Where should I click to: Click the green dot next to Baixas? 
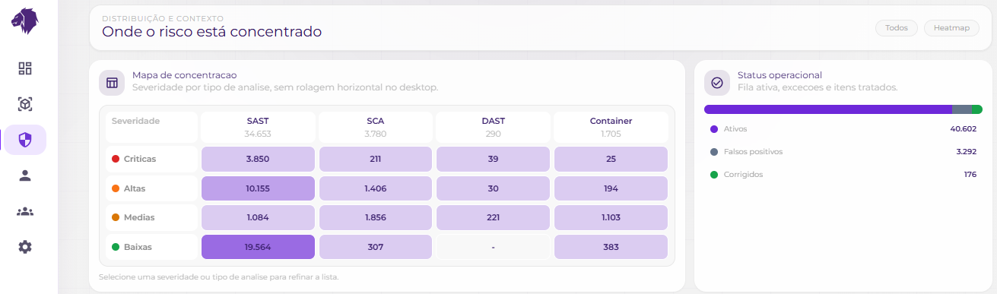[116, 247]
